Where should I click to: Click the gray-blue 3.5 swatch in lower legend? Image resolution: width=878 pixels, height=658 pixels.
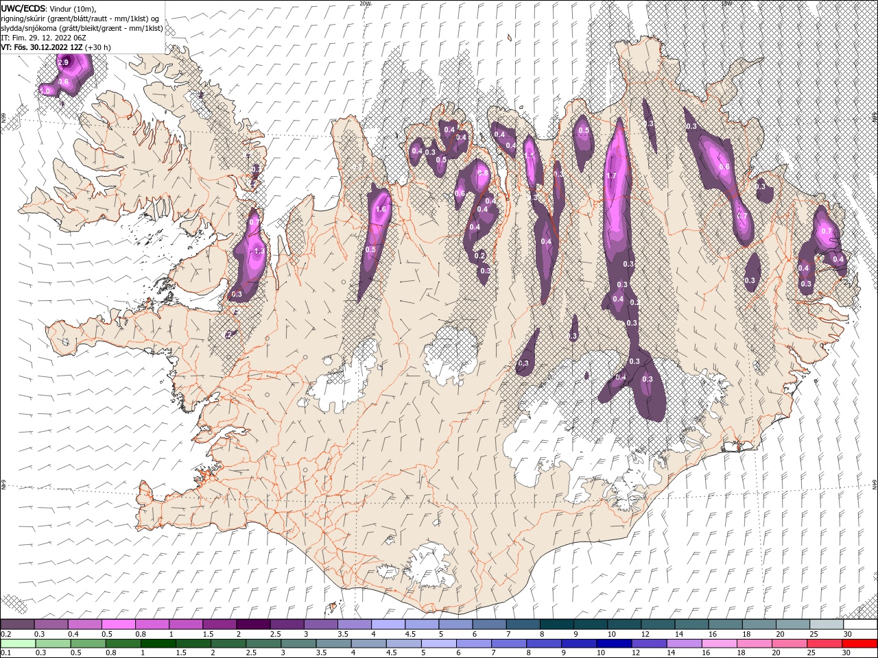coord(333,644)
